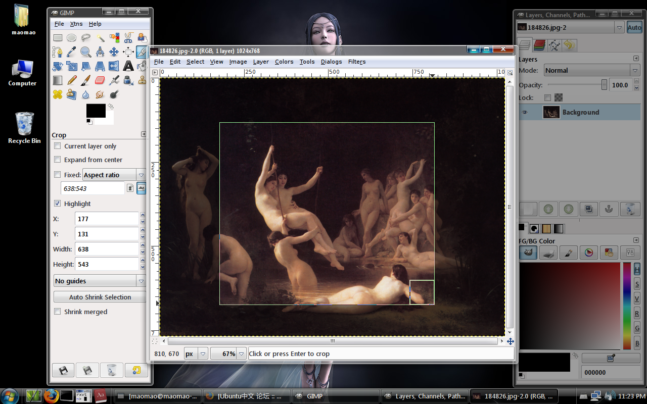647x404 pixels.
Task: Uncheck the Highlight checkbox
Action: click(x=58, y=204)
